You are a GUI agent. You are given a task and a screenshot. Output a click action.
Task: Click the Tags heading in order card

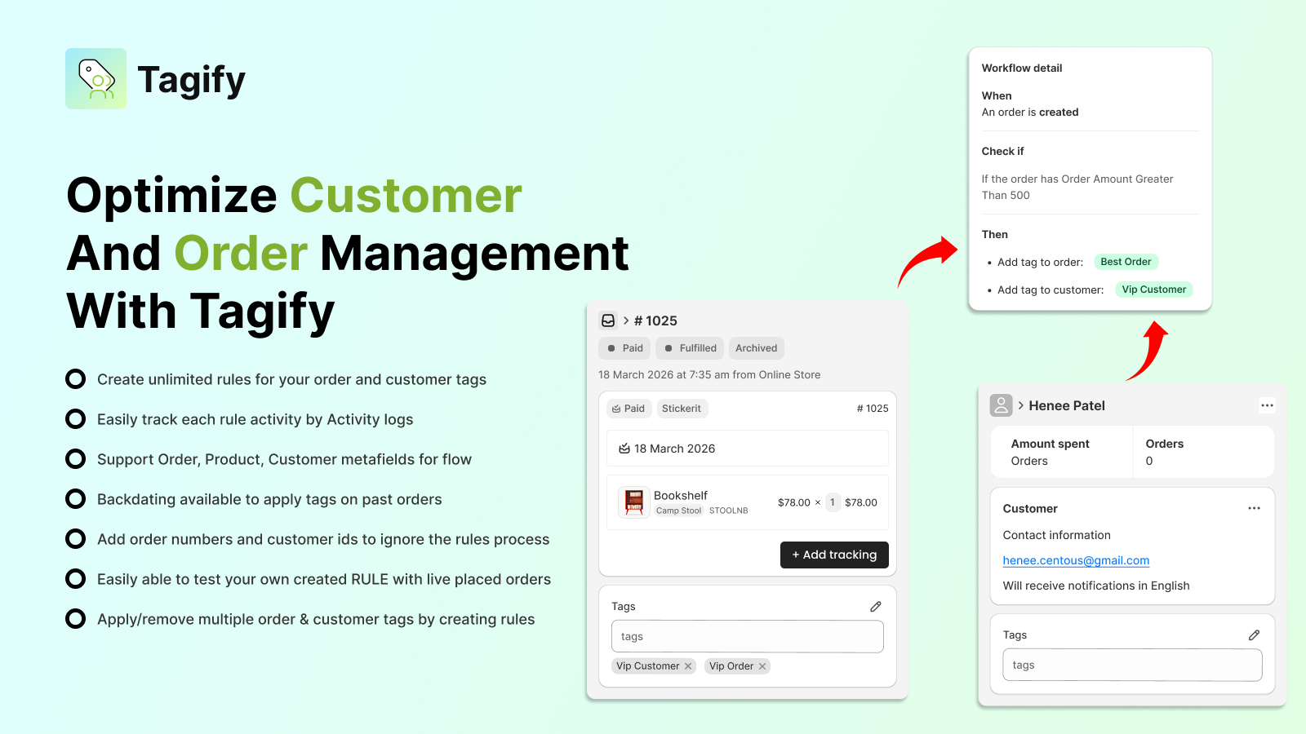pyautogui.click(x=624, y=607)
